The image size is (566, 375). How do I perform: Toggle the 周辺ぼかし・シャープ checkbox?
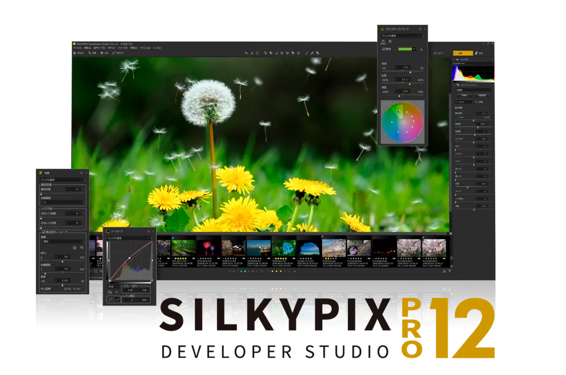coord(43,232)
